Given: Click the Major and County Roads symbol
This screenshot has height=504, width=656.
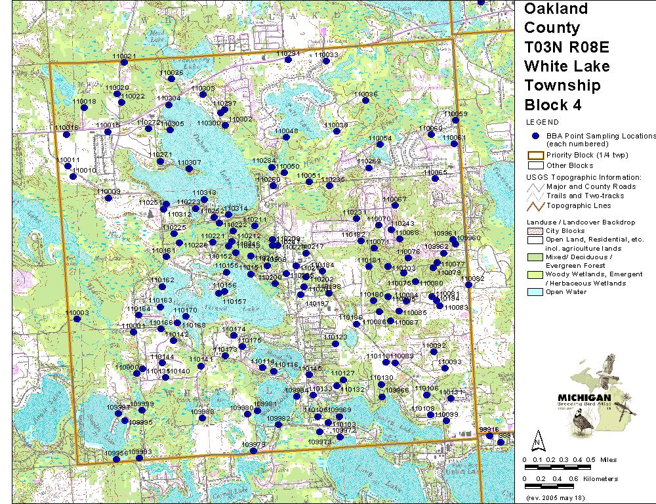Looking at the screenshot, I should (x=535, y=186).
